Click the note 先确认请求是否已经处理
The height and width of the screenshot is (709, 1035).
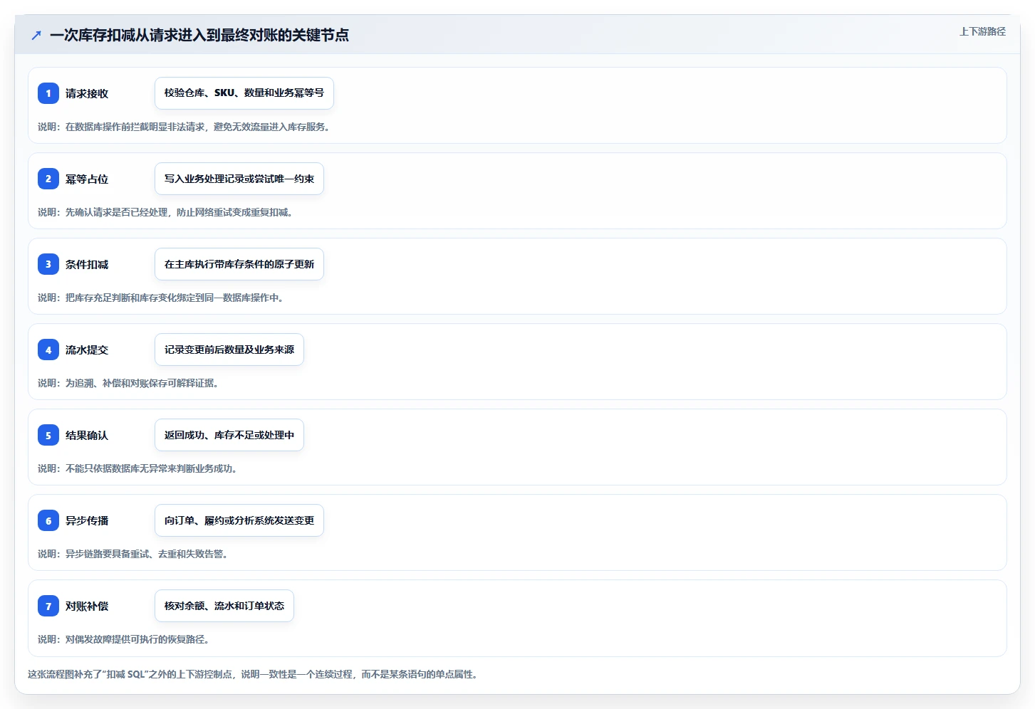165,212
